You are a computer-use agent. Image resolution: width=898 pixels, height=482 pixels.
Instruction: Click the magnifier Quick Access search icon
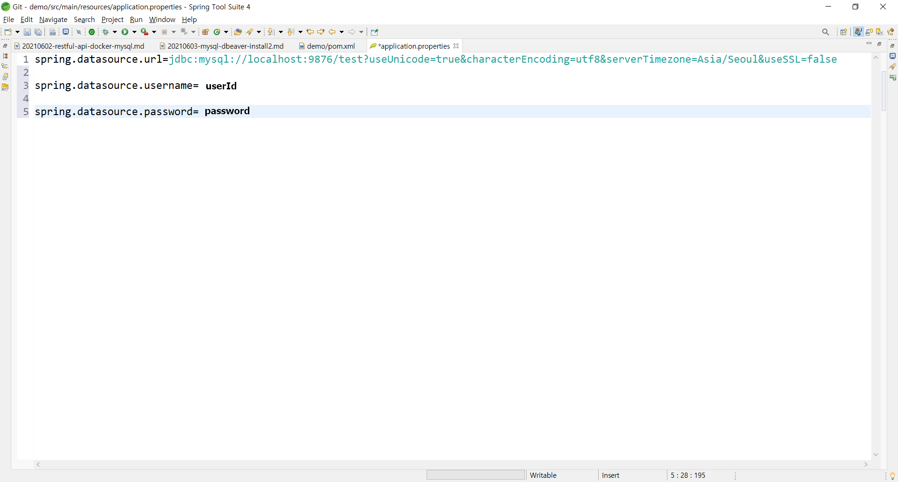click(826, 32)
